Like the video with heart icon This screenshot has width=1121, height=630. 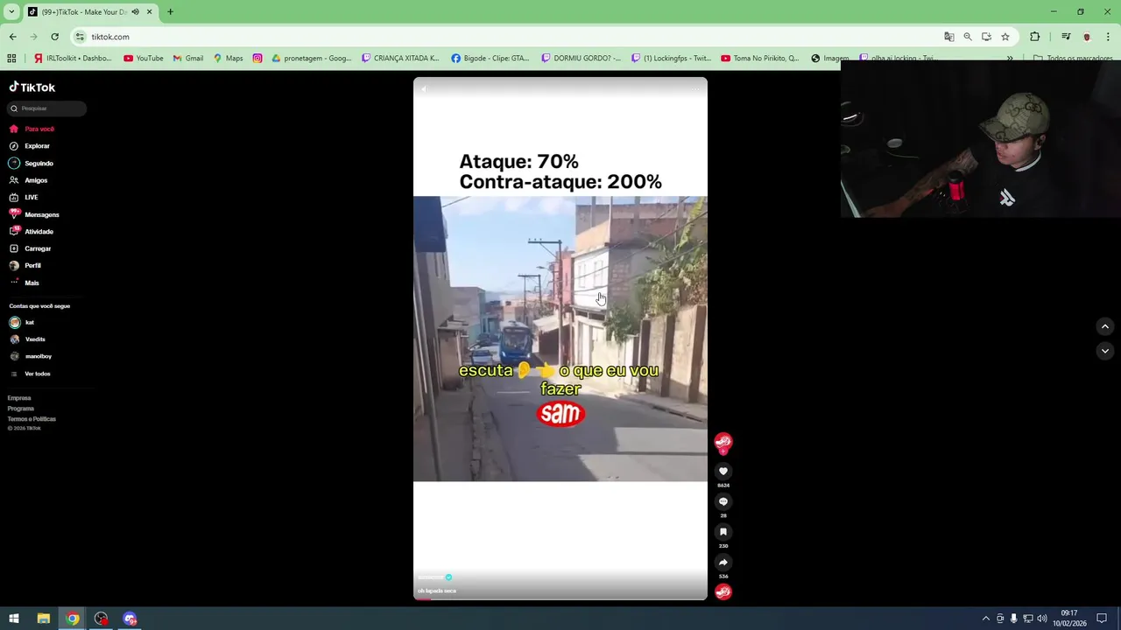[723, 472]
